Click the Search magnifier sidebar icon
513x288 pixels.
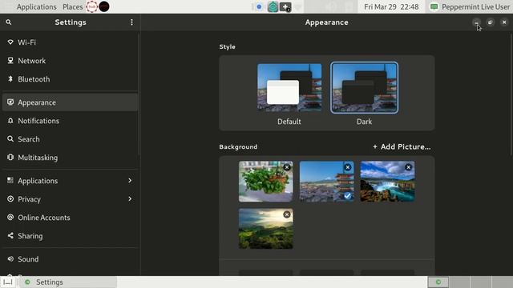click(10, 138)
